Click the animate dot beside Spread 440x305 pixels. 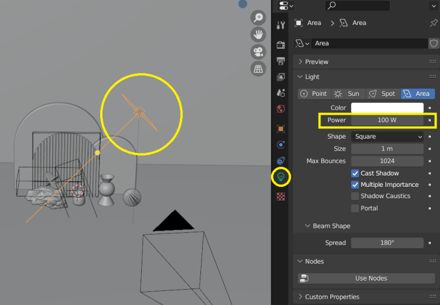pyautogui.click(x=430, y=243)
